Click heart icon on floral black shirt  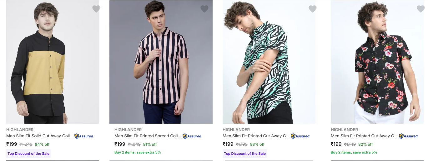click(420, 9)
